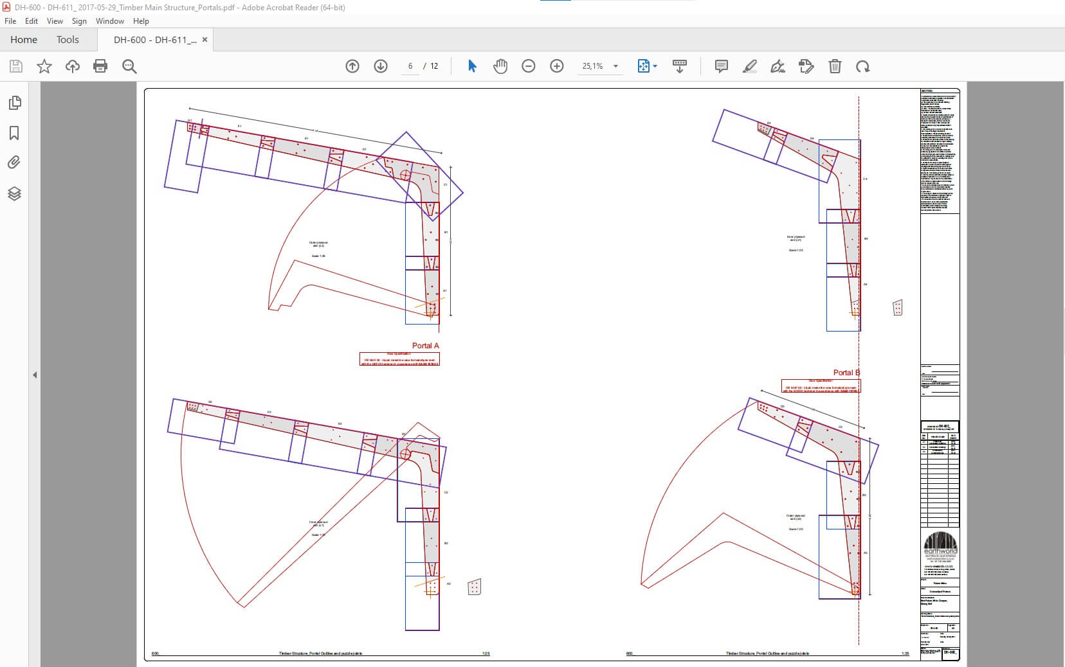Rotate the page view clockwise
Screen dimensions: 1065x667
click(x=863, y=66)
